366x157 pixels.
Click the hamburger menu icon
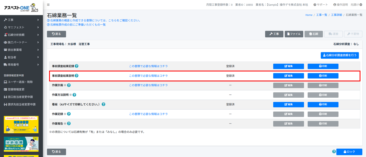[x=48, y=5]
